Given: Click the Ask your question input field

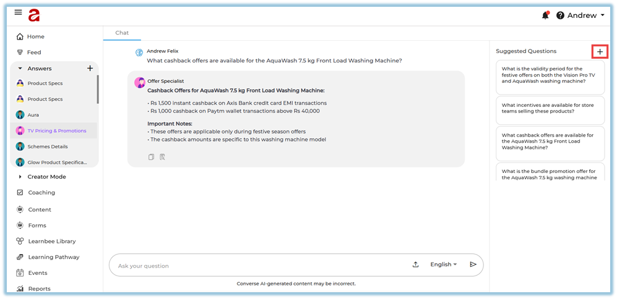Looking at the screenshot, I should pyautogui.click(x=260, y=266).
